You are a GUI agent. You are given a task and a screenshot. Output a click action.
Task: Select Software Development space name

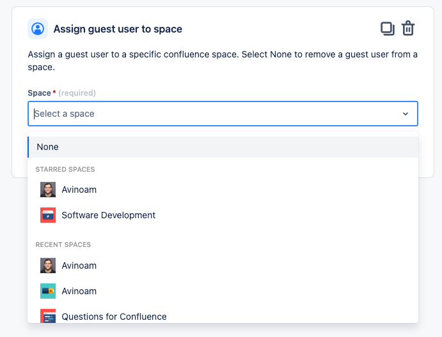coord(109,215)
